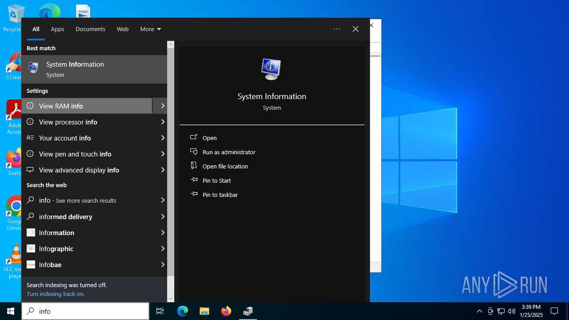Image resolution: width=569 pixels, height=320 pixels.
Task: Click the search icon beside informed delivery
Action: tap(30, 216)
